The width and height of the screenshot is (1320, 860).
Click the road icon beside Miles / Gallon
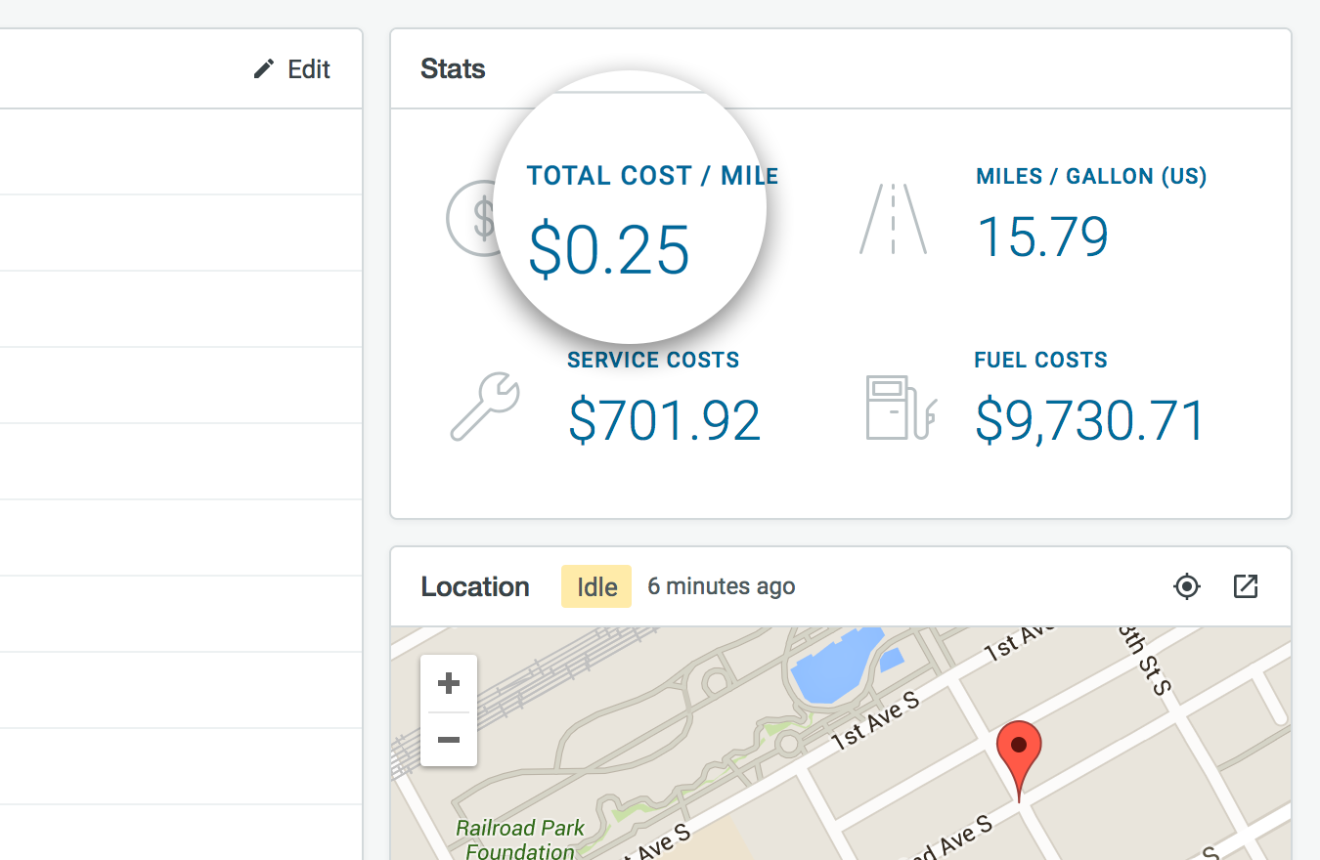tap(893, 220)
